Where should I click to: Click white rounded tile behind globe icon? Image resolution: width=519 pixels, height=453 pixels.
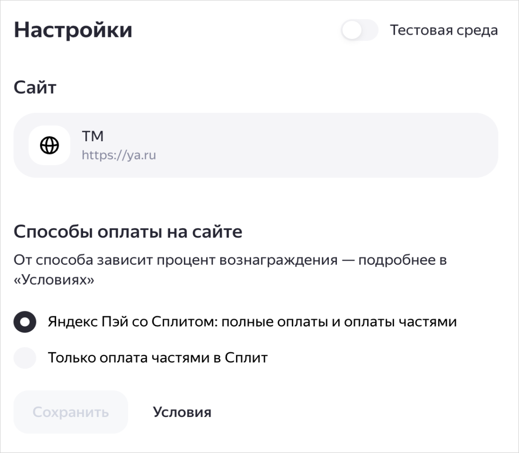[49, 145]
